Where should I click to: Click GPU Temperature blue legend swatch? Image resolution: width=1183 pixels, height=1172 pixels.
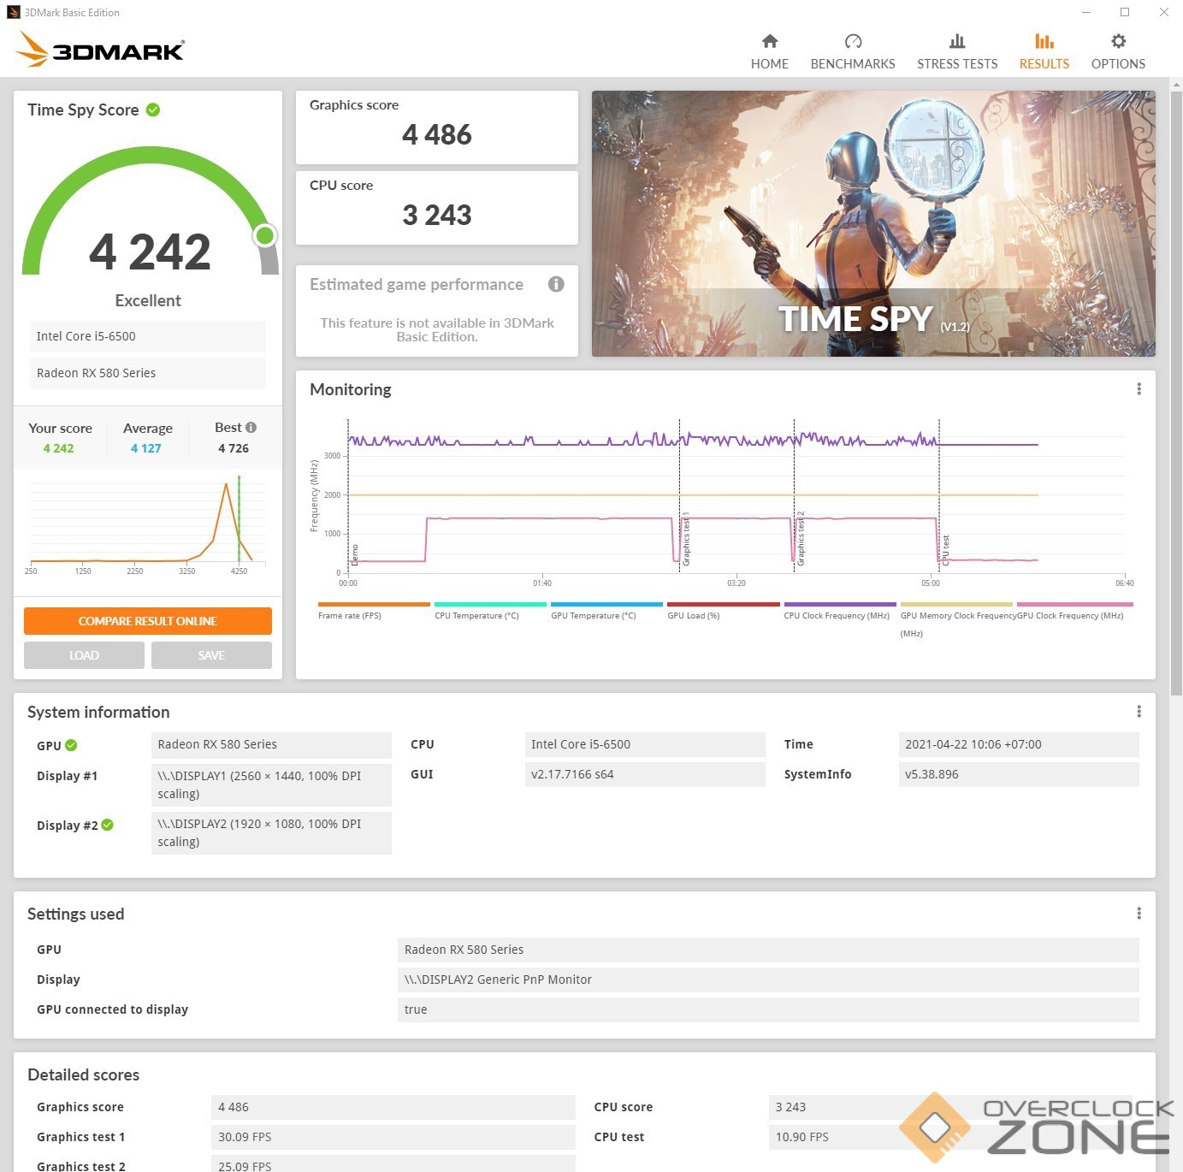(606, 605)
